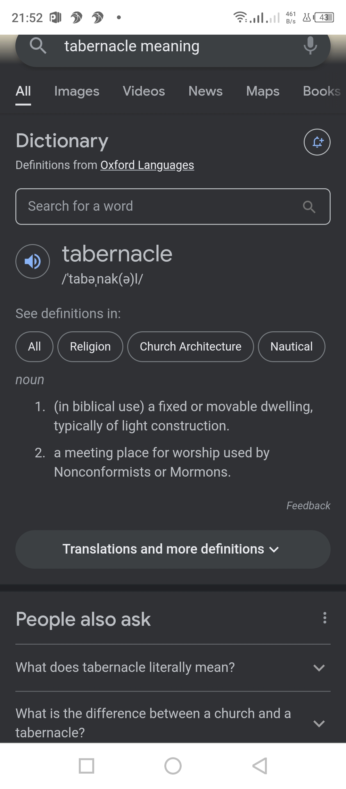Screen dimensions: 346x789
Task: Select the Nautical definitions filter chip
Action: [291, 347]
